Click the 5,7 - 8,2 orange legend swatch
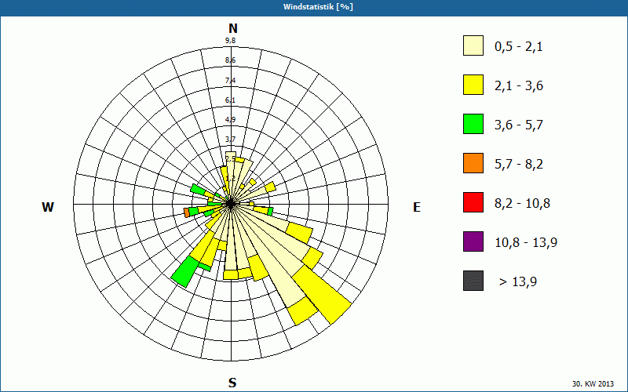Screen dimensions: 628x392 pyautogui.click(x=473, y=163)
